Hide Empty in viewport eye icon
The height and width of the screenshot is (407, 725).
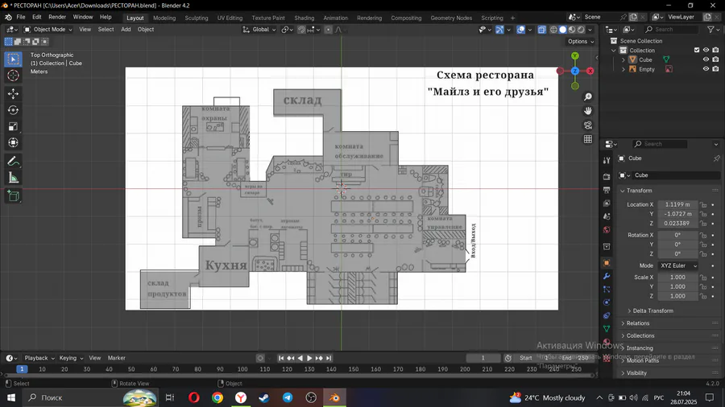[706, 69]
